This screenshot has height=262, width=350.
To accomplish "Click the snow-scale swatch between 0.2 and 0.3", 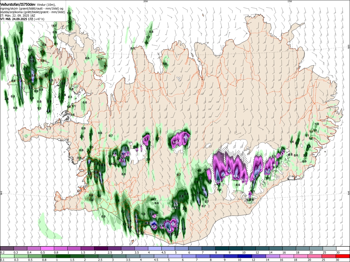I will click(7, 249).
